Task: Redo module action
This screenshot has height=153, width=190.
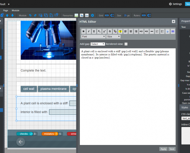Action: click(35, 15)
